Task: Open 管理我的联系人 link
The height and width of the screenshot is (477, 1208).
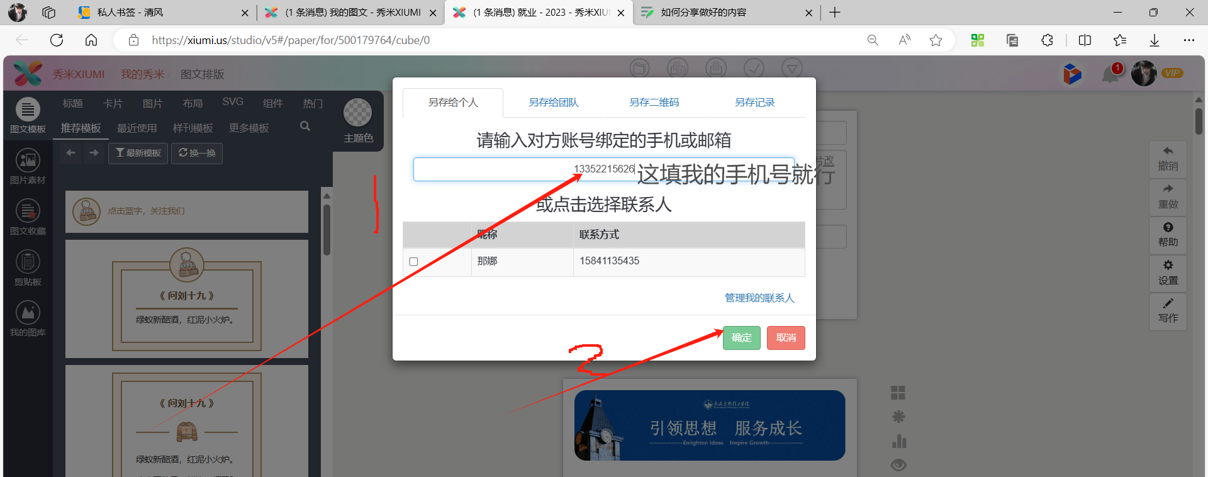Action: (759, 298)
